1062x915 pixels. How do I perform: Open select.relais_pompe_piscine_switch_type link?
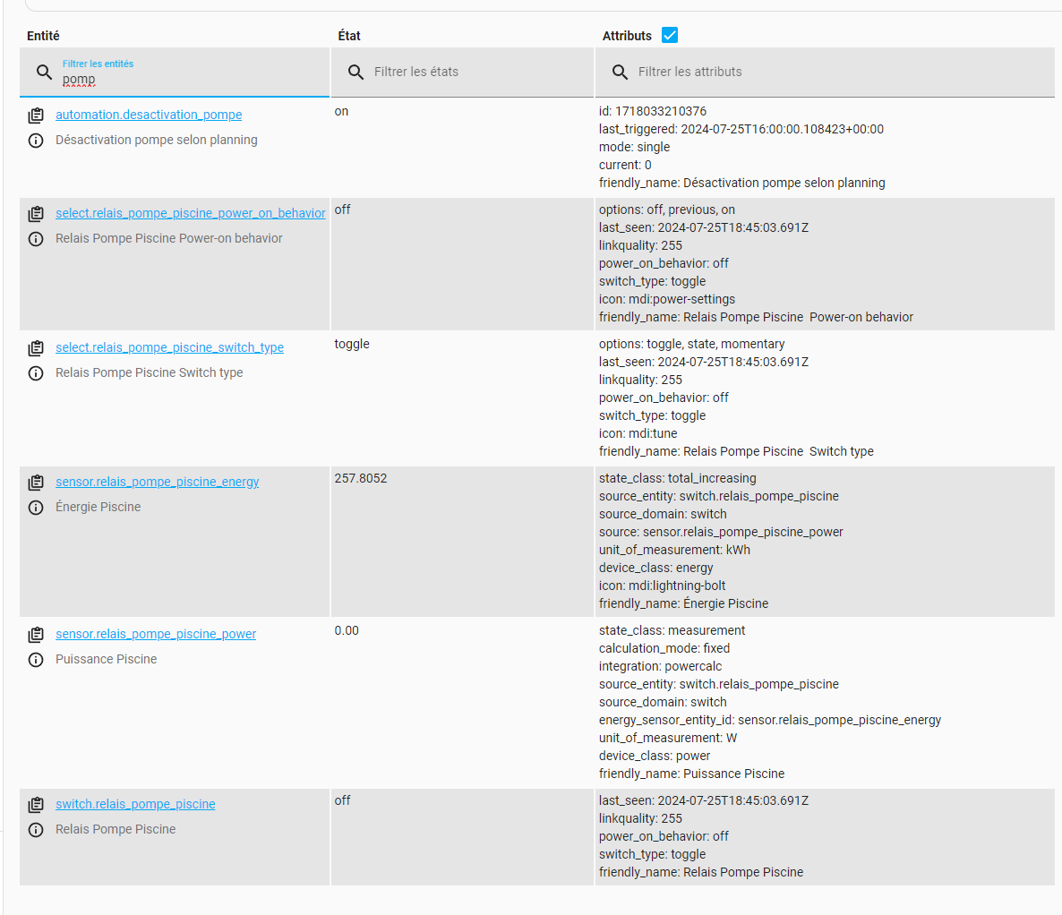(169, 347)
